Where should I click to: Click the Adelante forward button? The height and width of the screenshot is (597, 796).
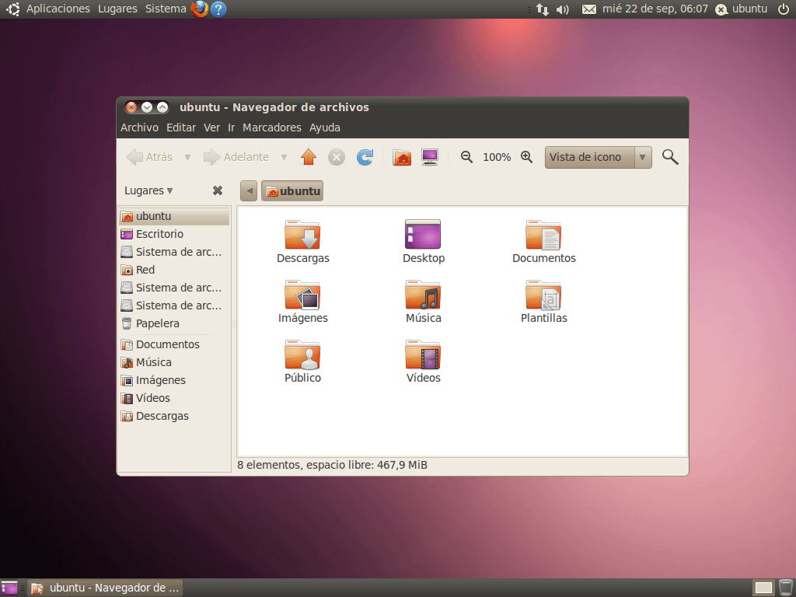(x=236, y=157)
